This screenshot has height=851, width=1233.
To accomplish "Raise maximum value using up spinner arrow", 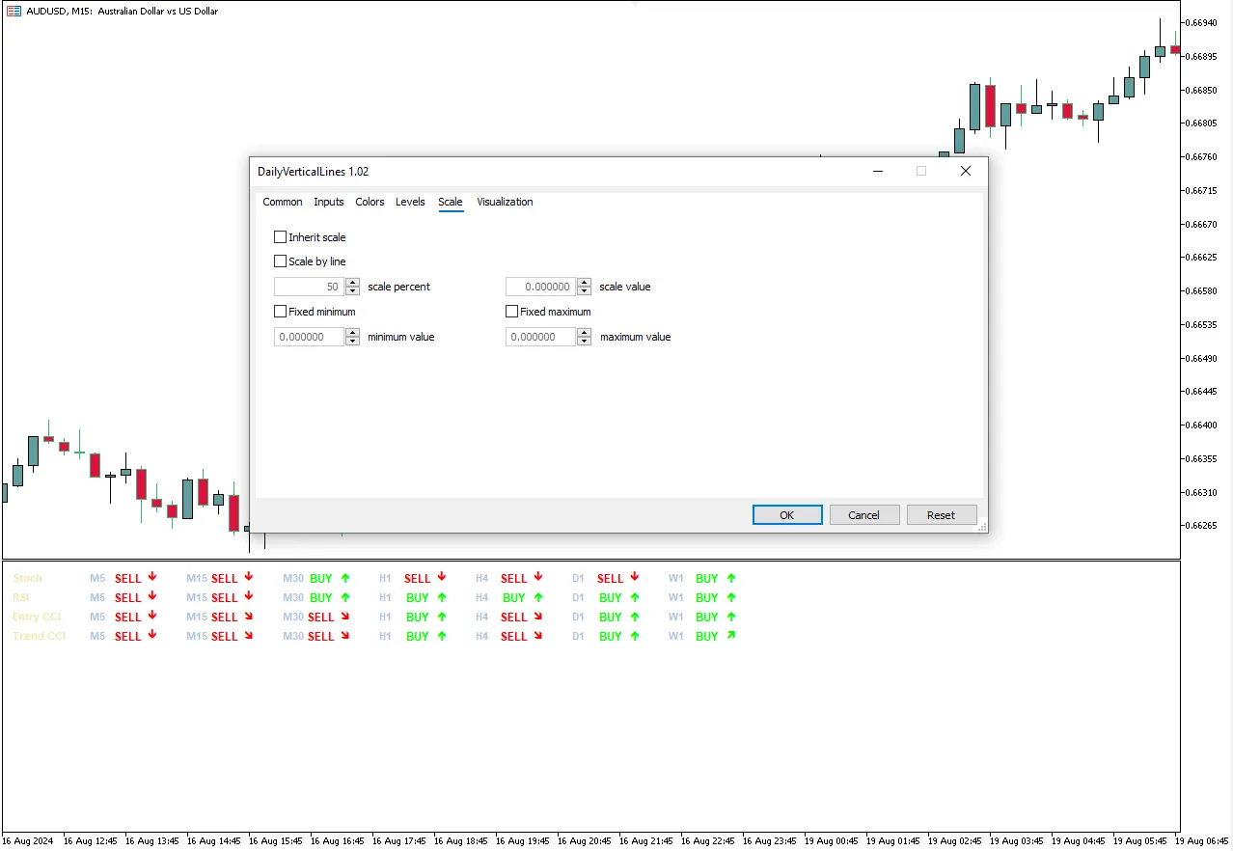I will click(x=584, y=333).
